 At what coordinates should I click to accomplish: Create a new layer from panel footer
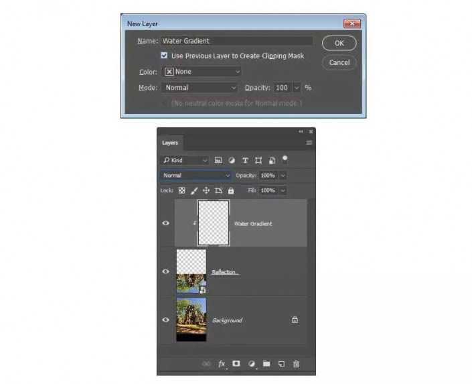[281, 364]
